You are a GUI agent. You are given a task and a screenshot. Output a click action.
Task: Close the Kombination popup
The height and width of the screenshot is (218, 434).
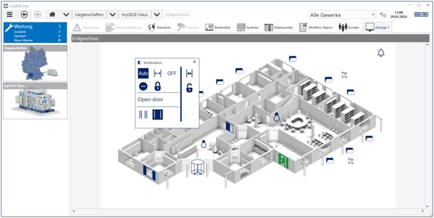[194, 62]
